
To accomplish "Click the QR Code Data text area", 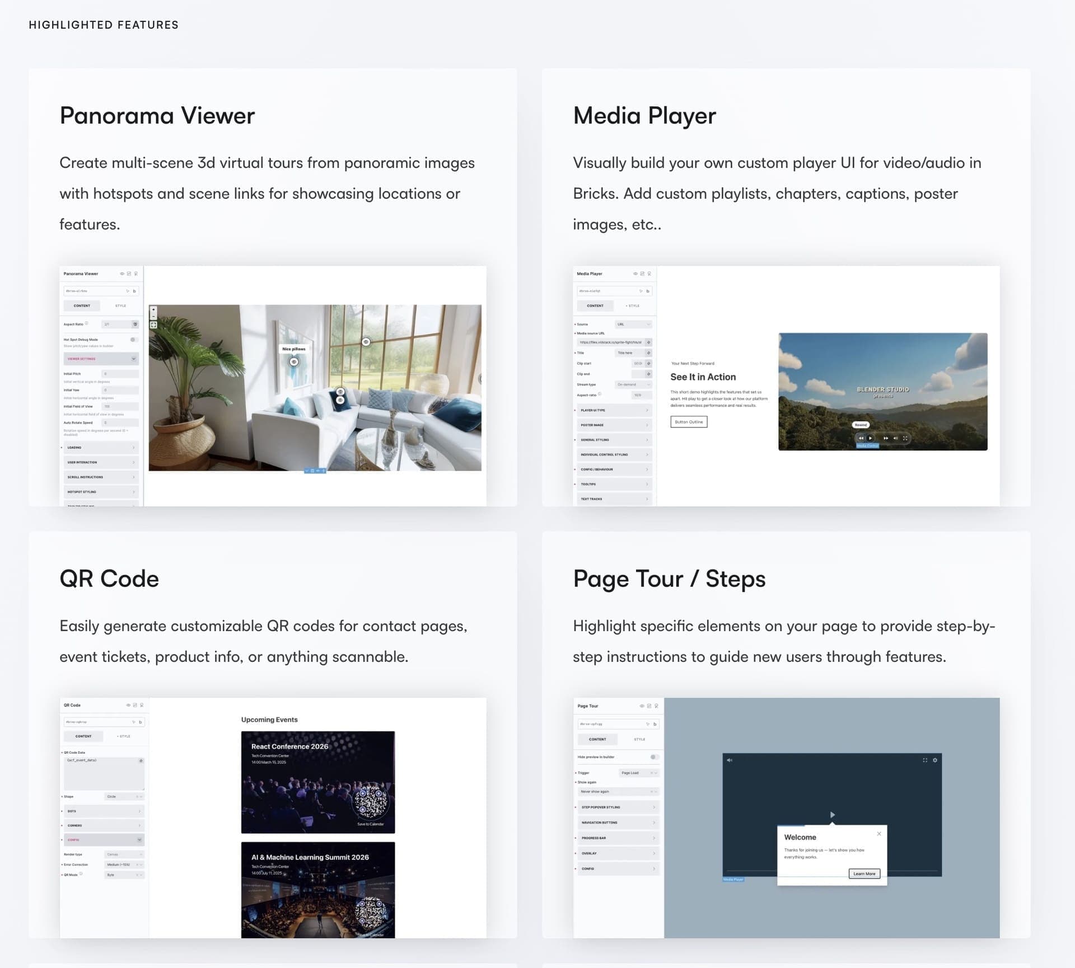I will (104, 773).
